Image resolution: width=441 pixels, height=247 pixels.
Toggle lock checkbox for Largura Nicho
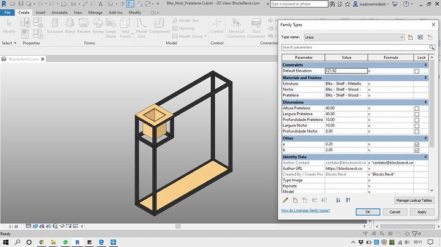(x=417, y=126)
